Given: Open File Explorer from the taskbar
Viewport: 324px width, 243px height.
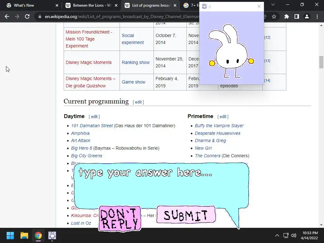Looking at the screenshot, I should tap(24, 235).
